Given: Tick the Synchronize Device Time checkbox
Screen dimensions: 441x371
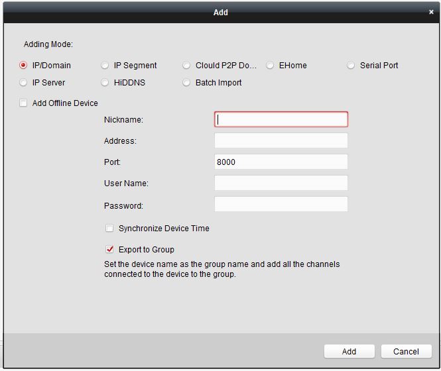Looking at the screenshot, I should pos(110,229).
